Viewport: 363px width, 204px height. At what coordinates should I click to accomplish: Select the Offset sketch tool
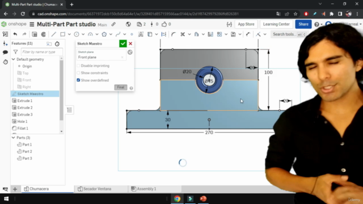pos(197,34)
